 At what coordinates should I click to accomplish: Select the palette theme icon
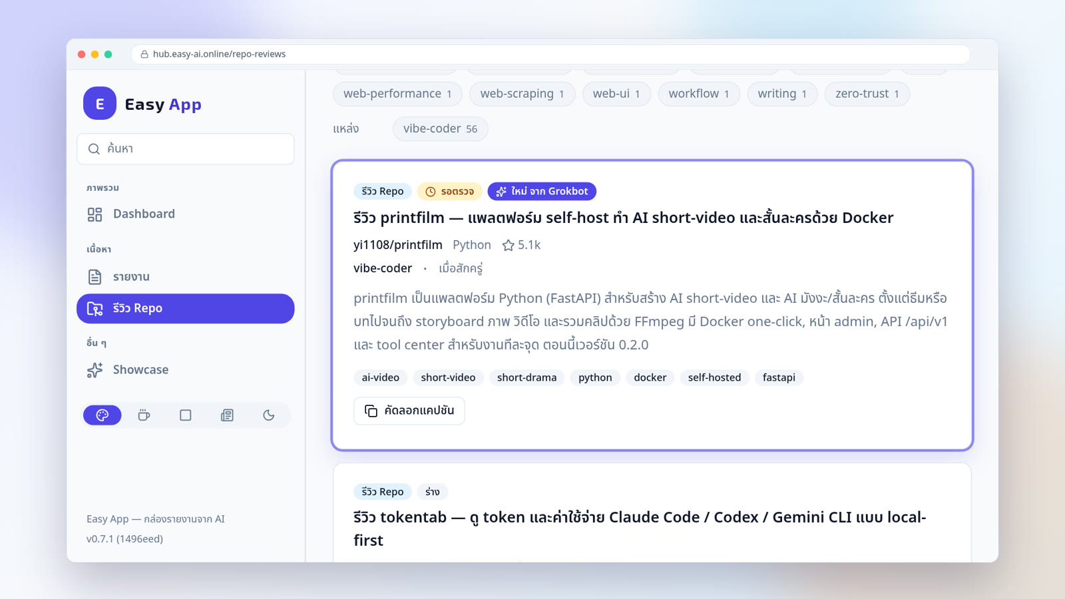click(x=102, y=415)
